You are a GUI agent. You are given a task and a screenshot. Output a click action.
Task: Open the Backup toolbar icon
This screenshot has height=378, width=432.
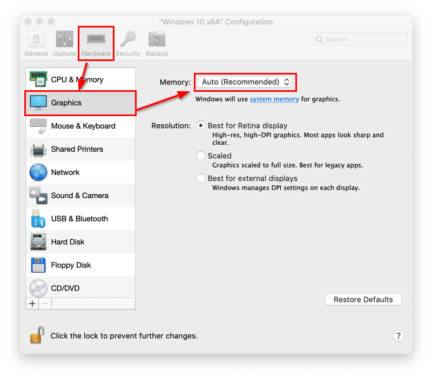point(157,39)
